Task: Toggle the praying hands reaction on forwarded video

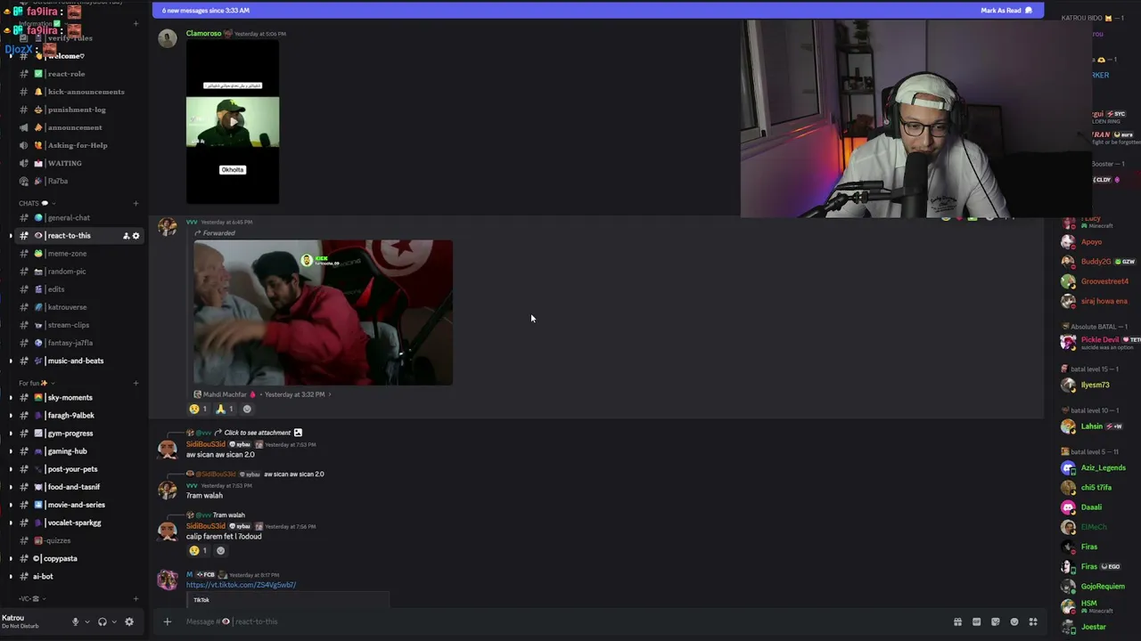Action: [x=225, y=410]
